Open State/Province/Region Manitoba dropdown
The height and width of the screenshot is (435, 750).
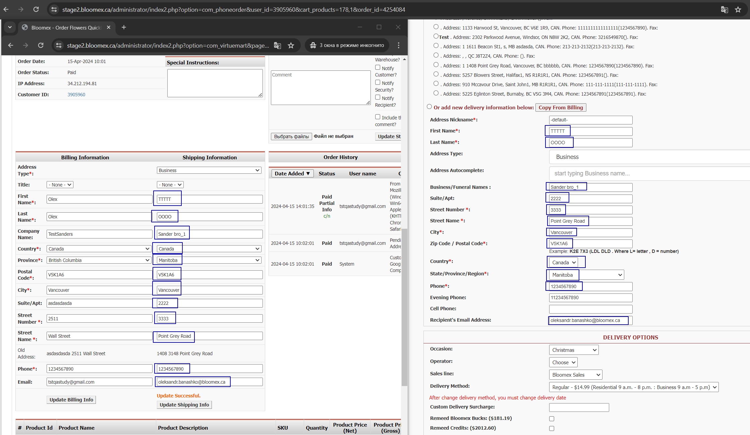[586, 275]
